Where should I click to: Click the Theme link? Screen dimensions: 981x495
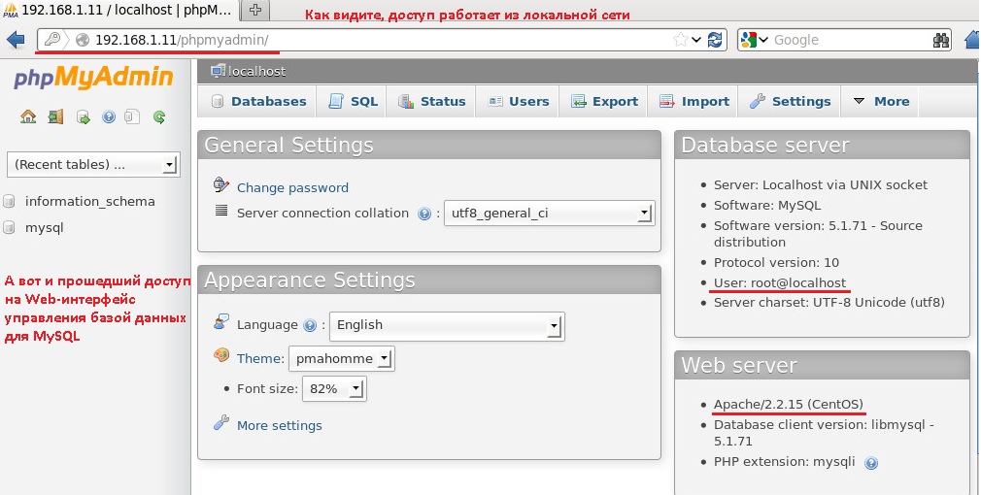pyautogui.click(x=259, y=359)
